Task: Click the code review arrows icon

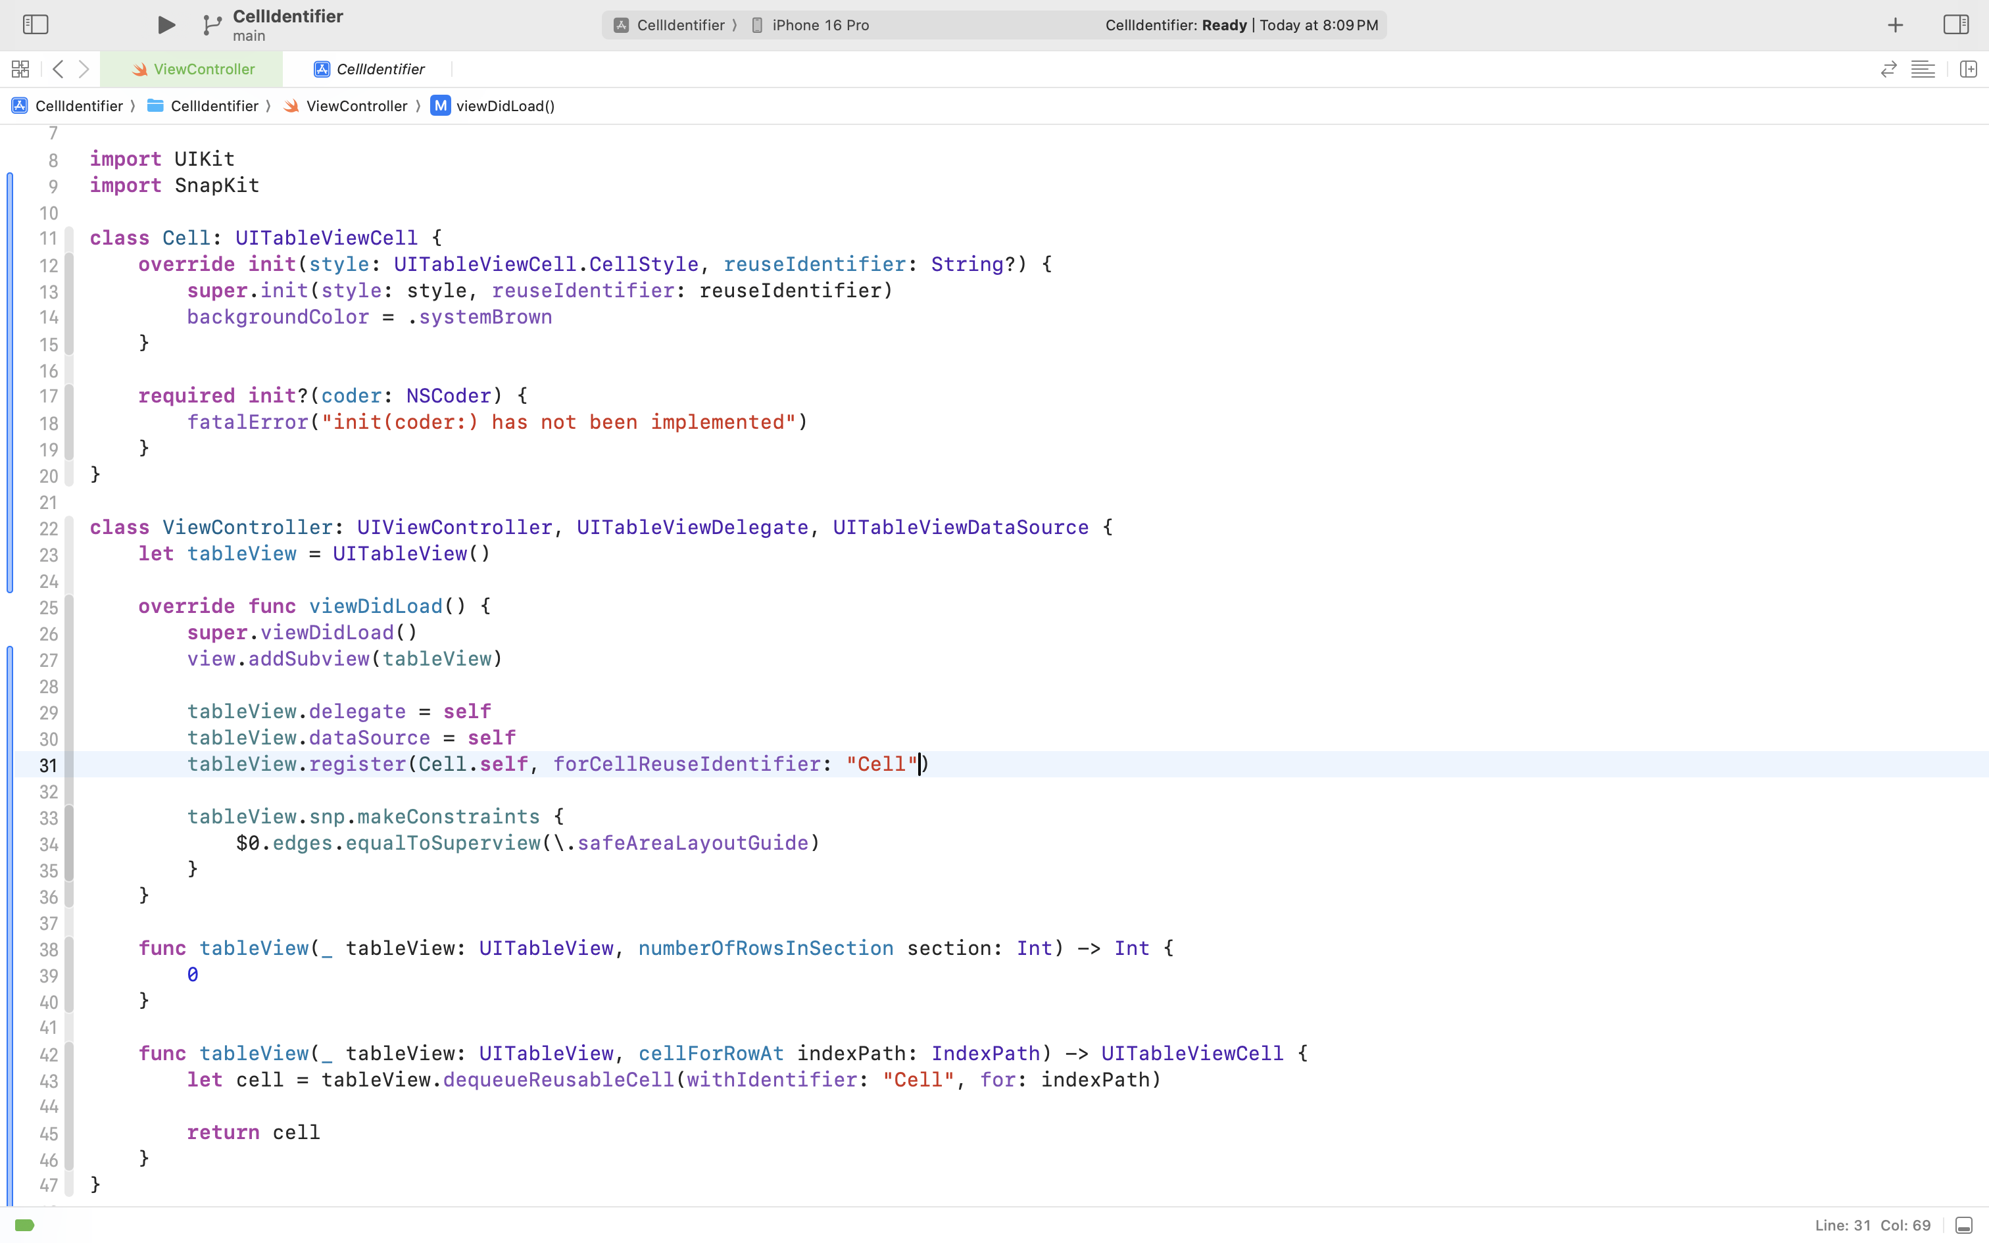Action: point(1888,69)
